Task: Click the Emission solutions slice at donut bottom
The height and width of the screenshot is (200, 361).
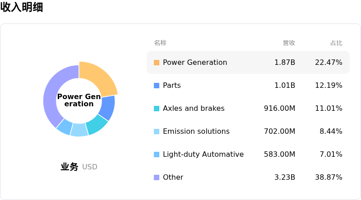Action: 79,130
